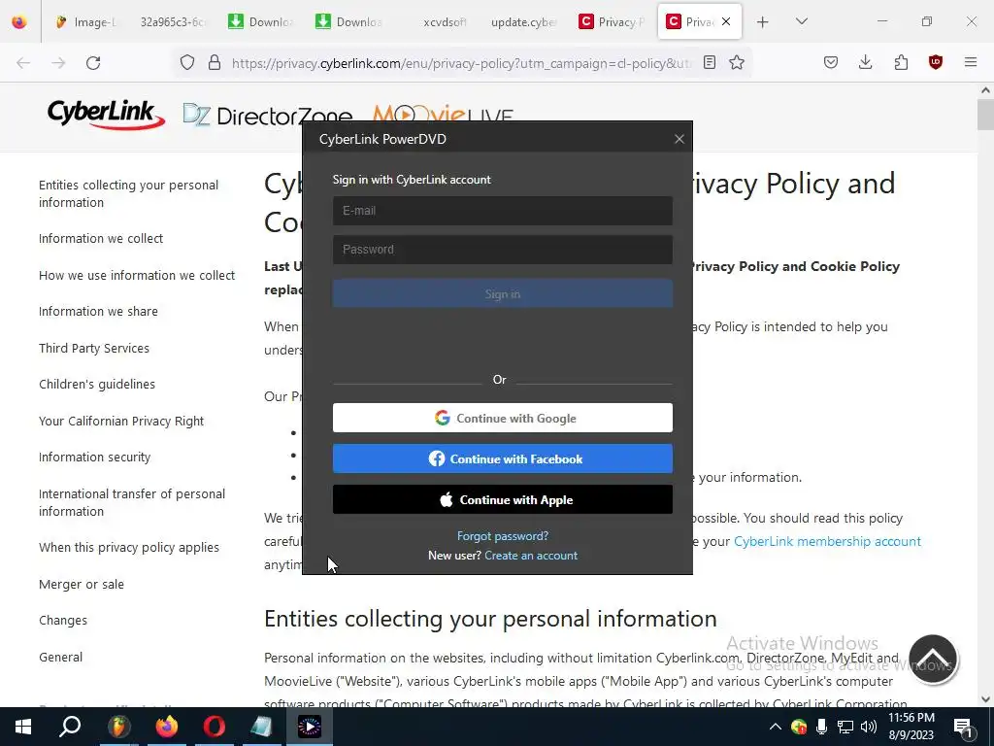This screenshot has height=746, width=994.
Task: Switch to the first Download tab
Action: pos(261,22)
